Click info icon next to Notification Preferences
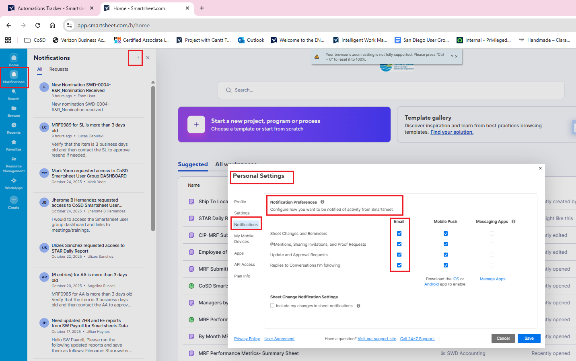 322,202
